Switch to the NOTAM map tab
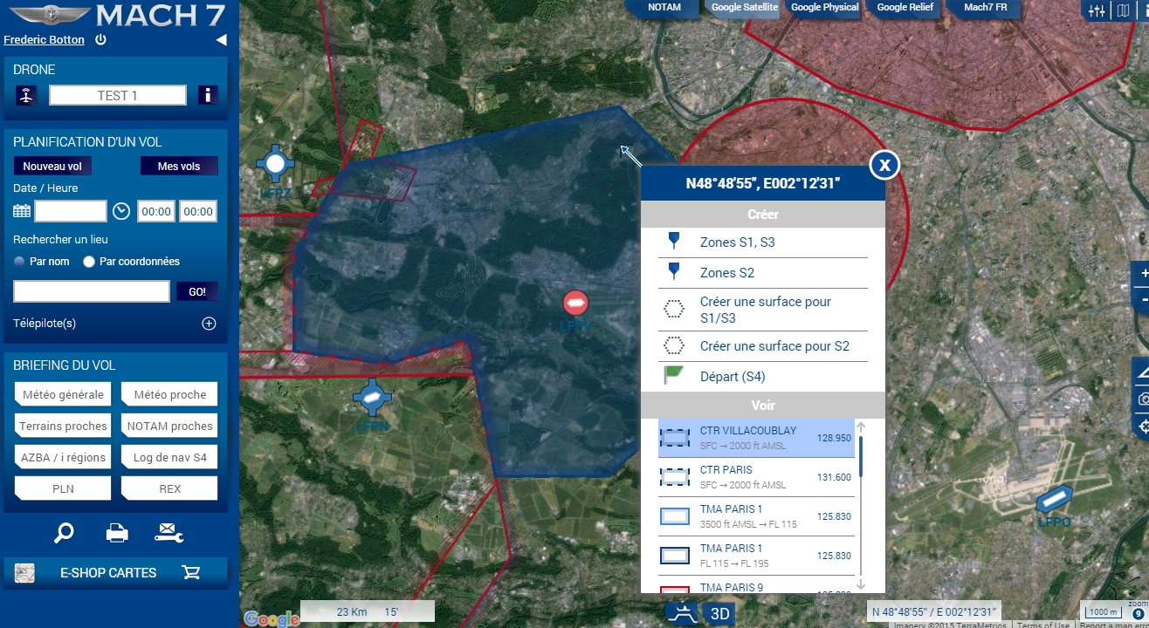1149x628 pixels. point(664,8)
